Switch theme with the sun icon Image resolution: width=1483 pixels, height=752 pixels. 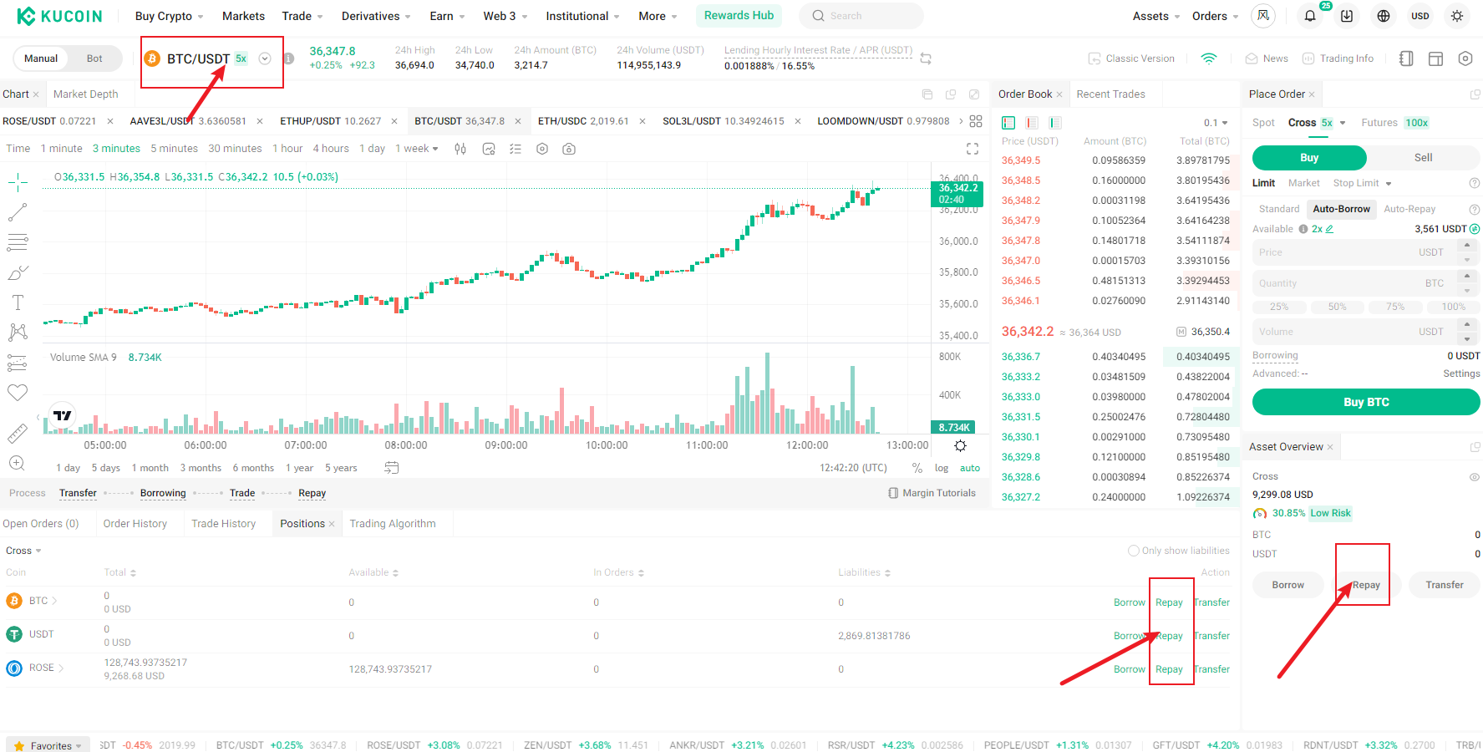coord(1457,16)
